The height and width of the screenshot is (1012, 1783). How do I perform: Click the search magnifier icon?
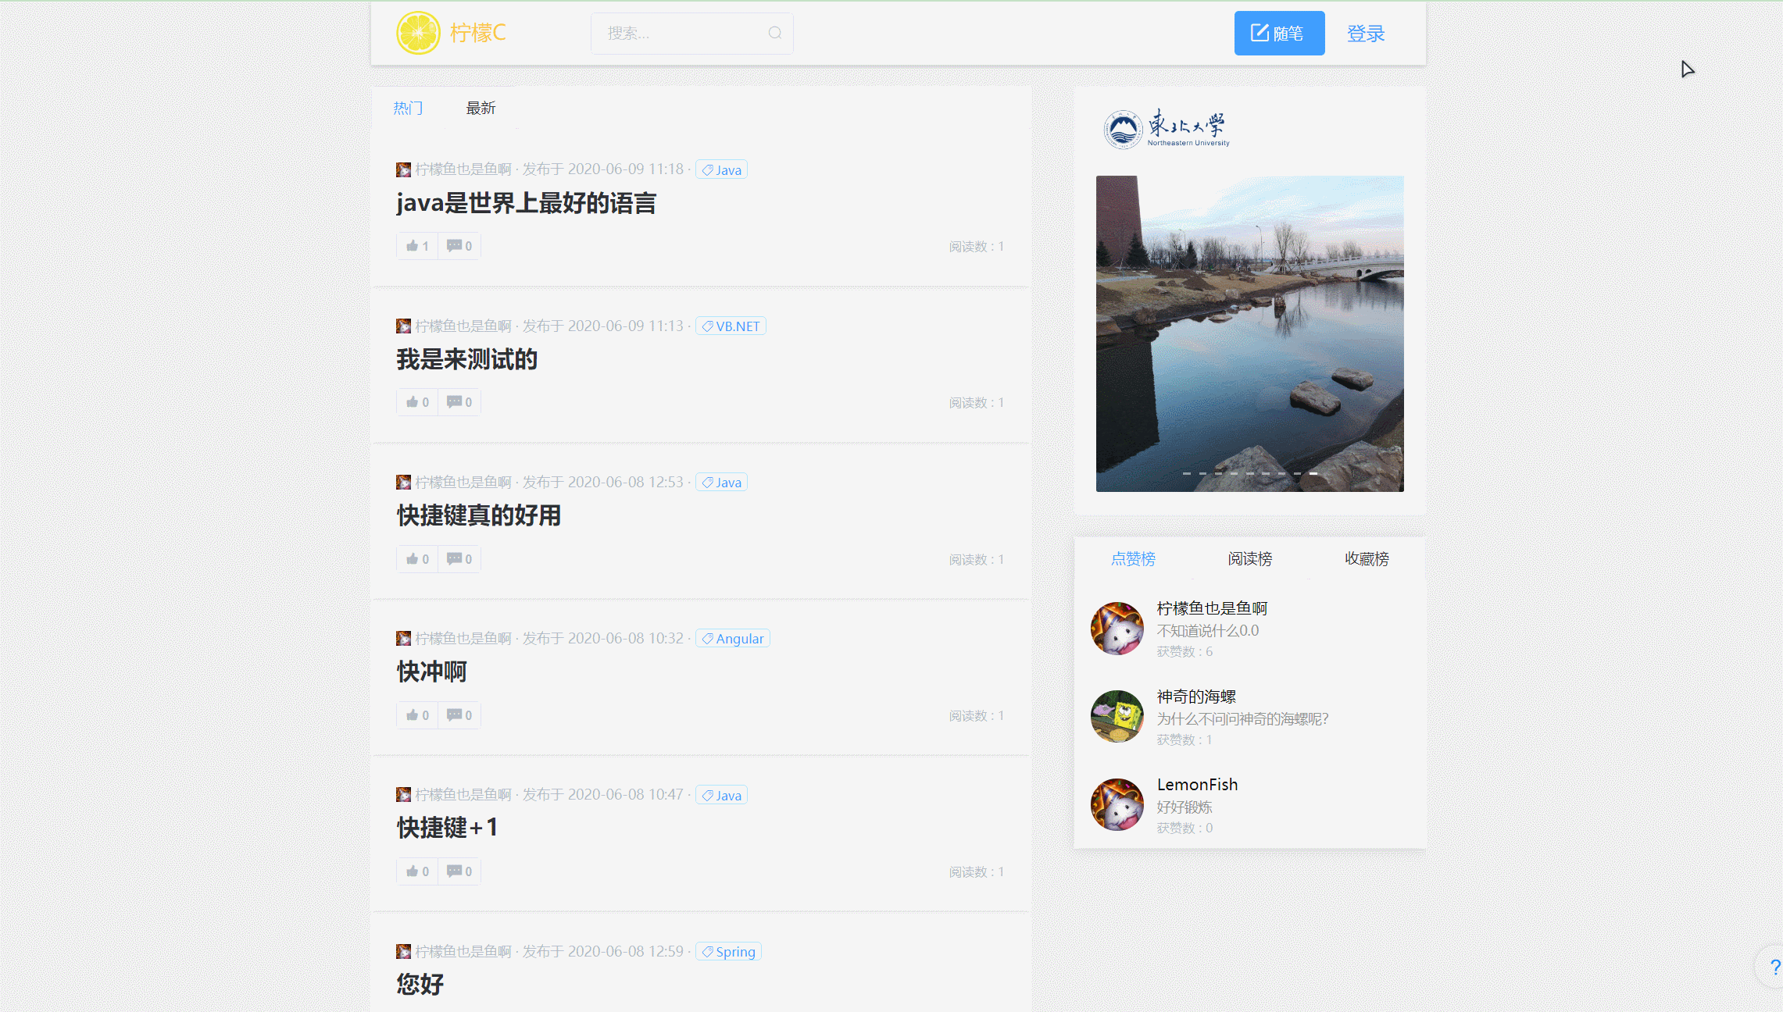coord(775,33)
